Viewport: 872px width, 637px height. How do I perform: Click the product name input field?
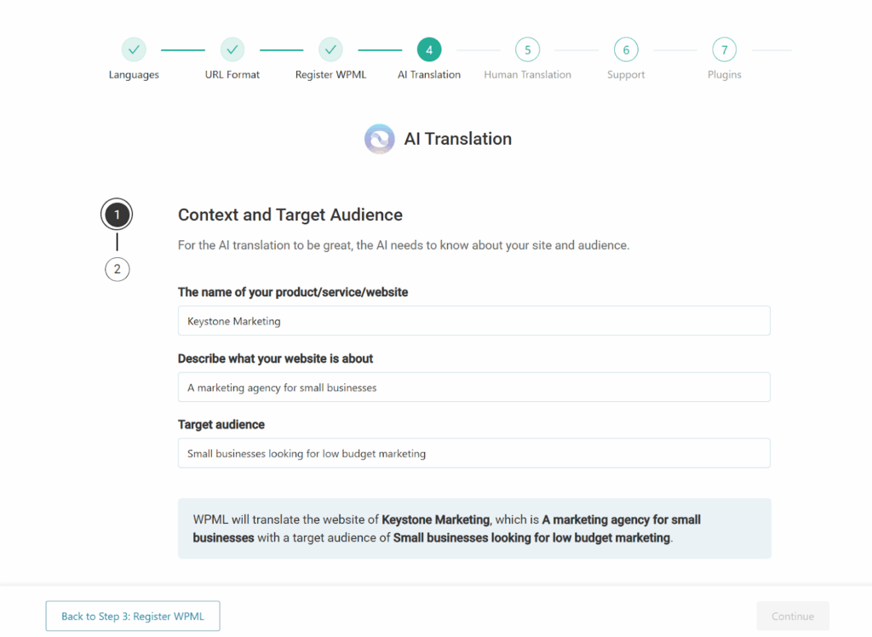coord(473,321)
